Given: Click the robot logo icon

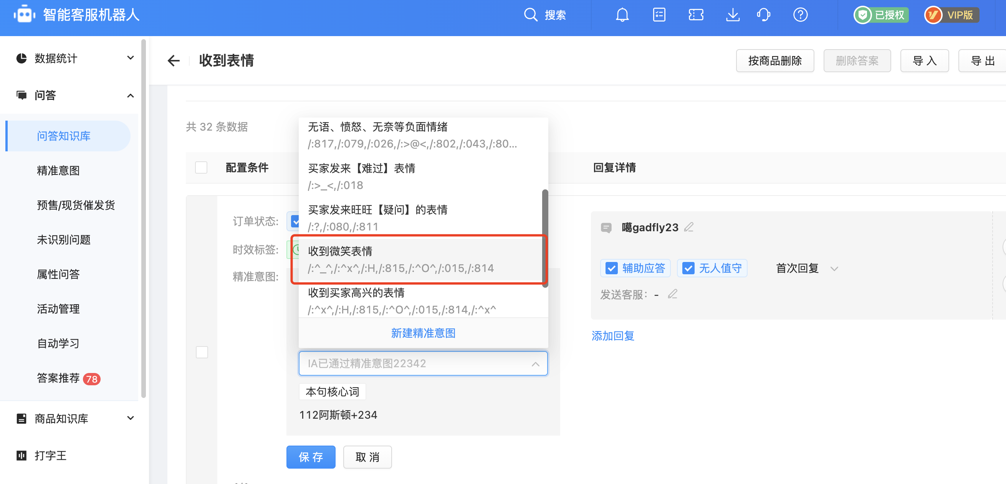Looking at the screenshot, I should tap(24, 15).
